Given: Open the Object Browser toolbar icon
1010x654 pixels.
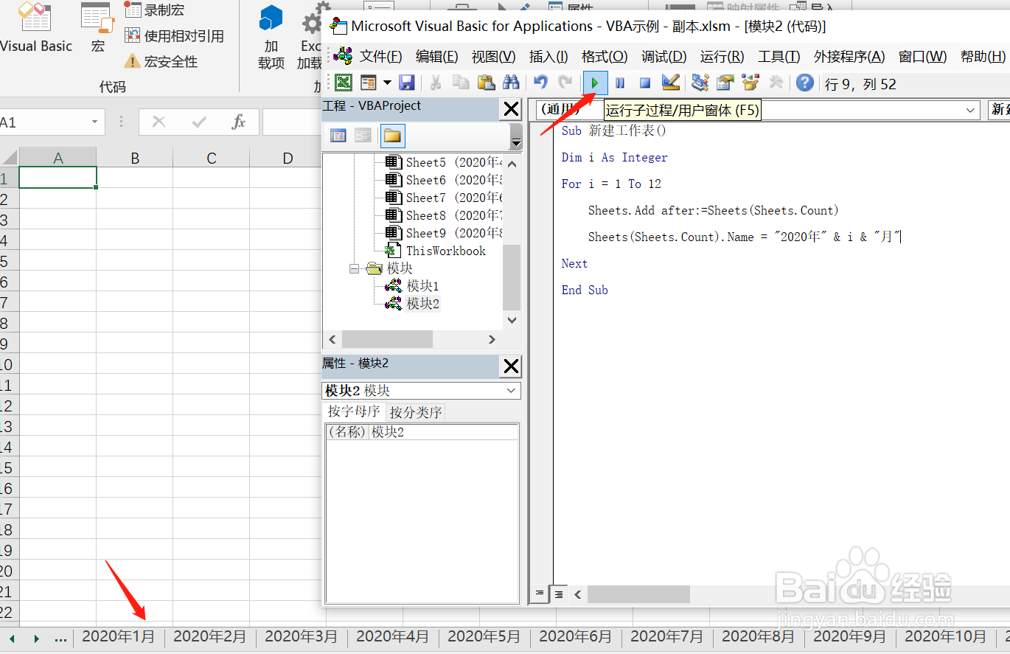Looking at the screenshot, I should [750, 83].
